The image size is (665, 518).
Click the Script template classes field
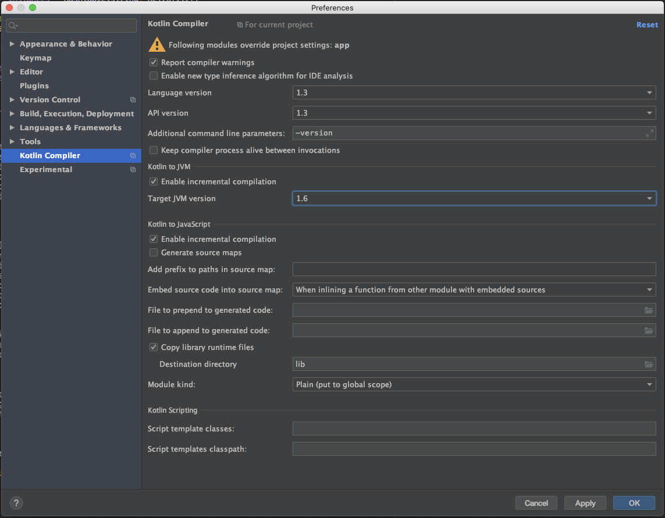pos(474,428)
